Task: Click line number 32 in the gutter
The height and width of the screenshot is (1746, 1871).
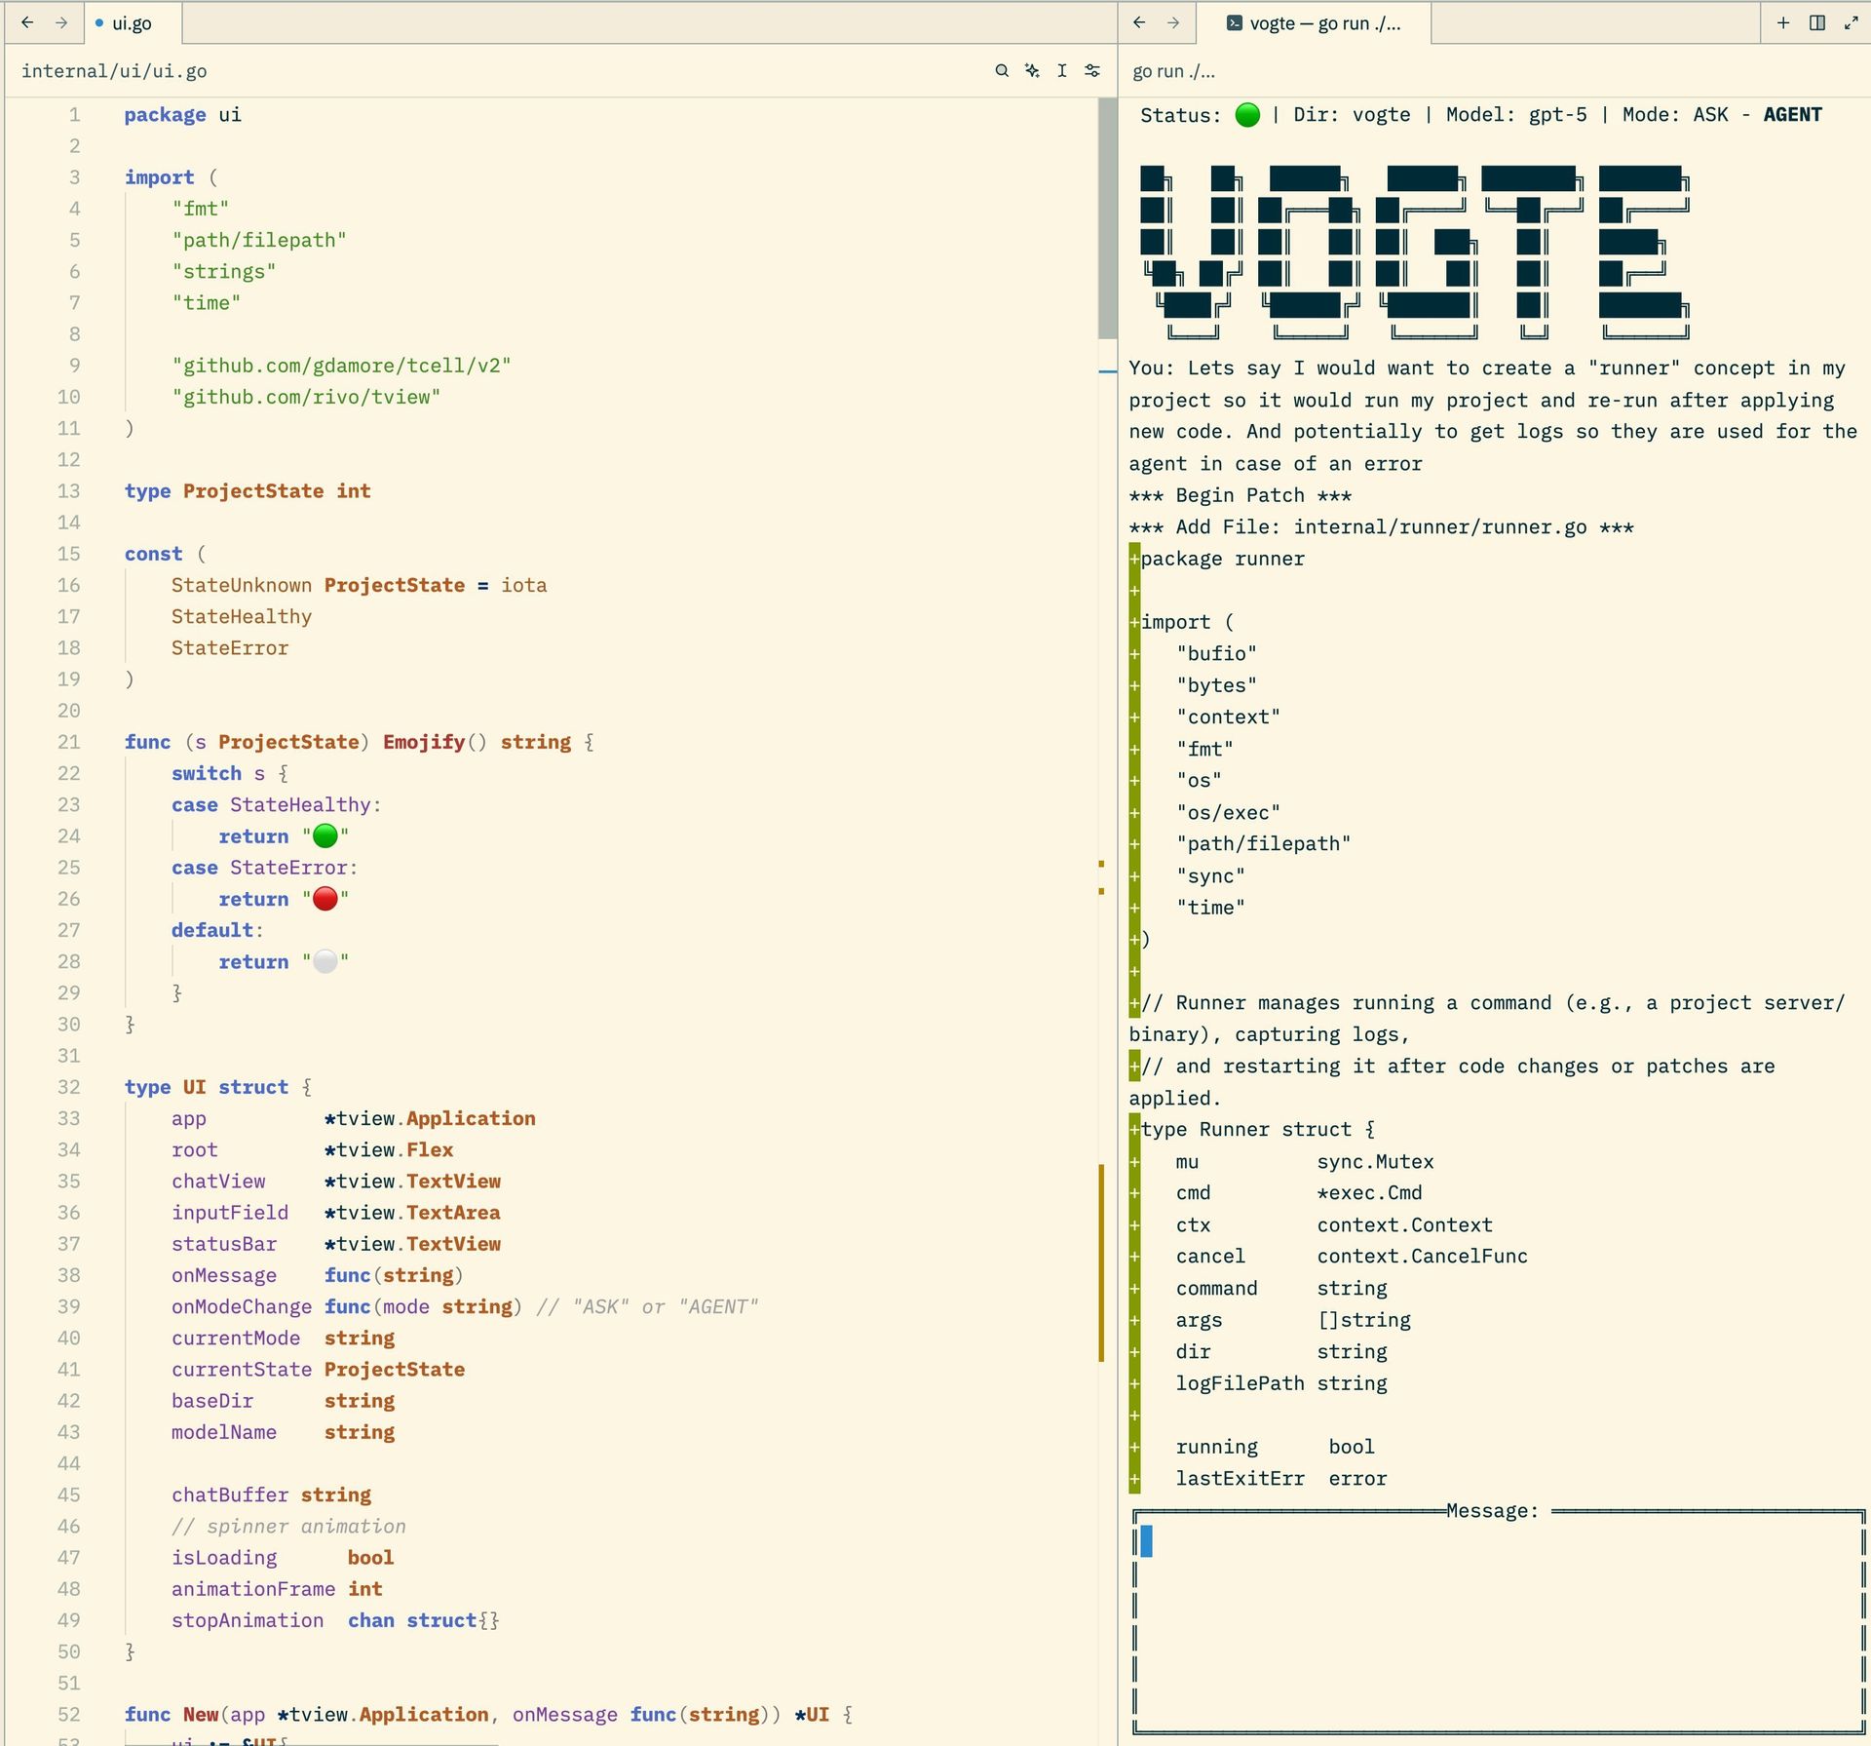Action: [68, 1087]
